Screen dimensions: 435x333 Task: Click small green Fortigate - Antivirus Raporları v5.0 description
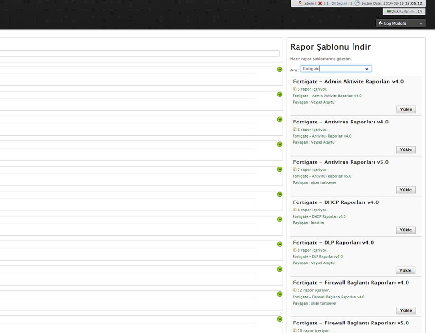click(322, 176)
